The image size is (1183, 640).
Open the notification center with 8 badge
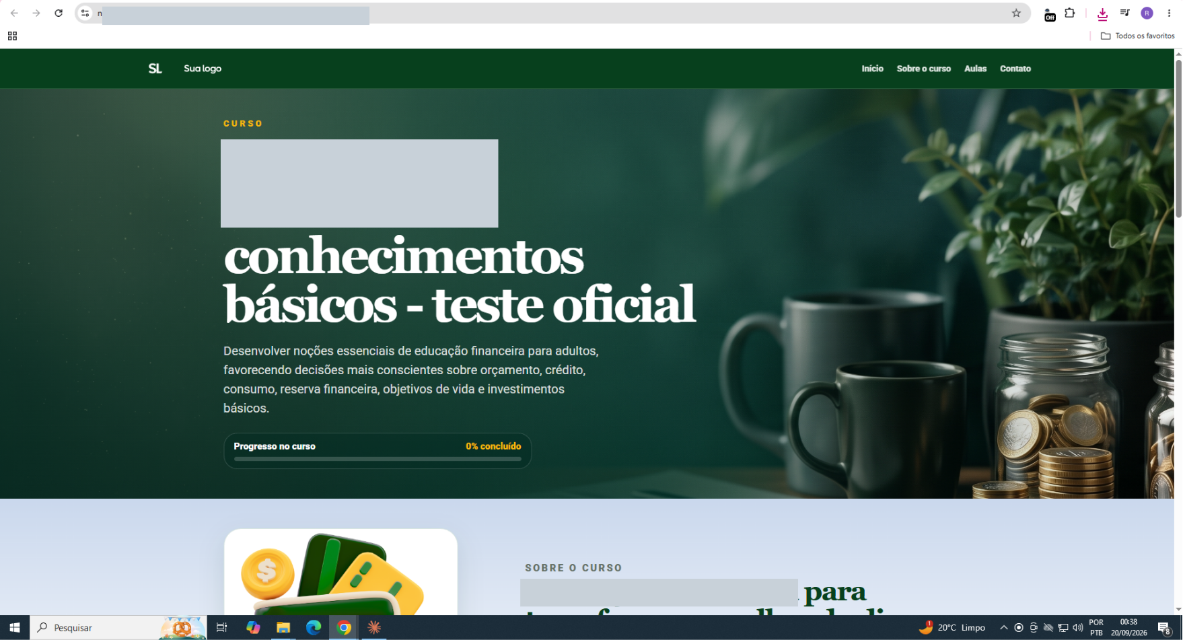pyautogui.click(x=1165, y=629)
